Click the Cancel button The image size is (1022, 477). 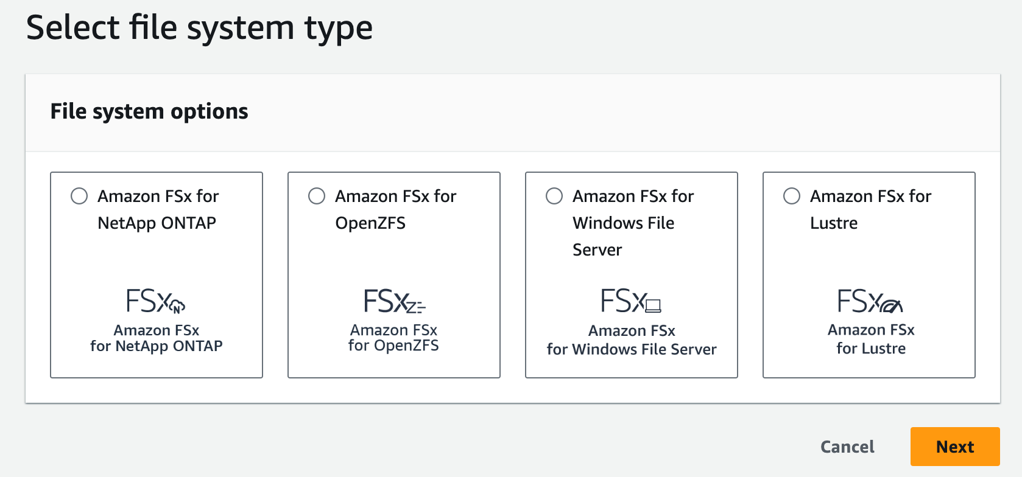tap(847, 447)
